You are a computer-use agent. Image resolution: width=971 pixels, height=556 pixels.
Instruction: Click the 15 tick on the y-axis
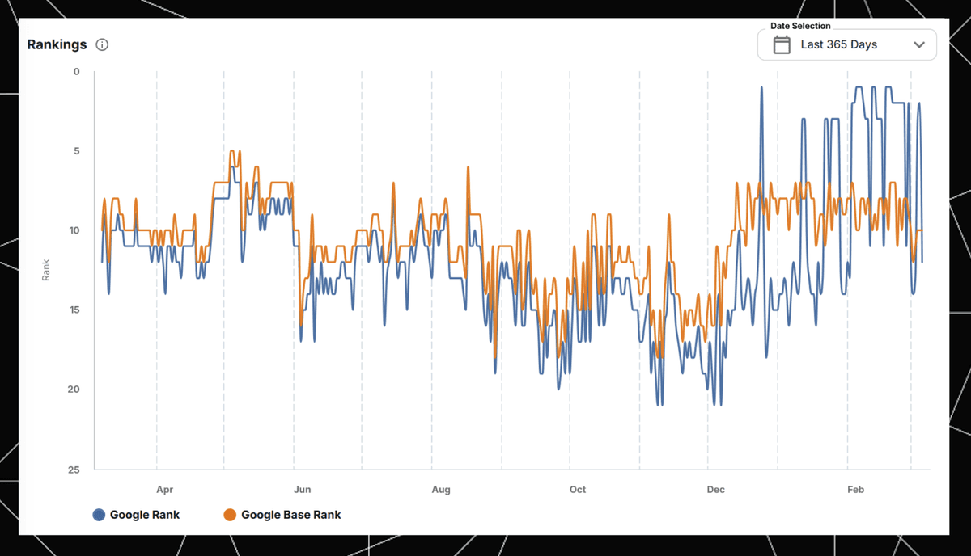point(74,310)
